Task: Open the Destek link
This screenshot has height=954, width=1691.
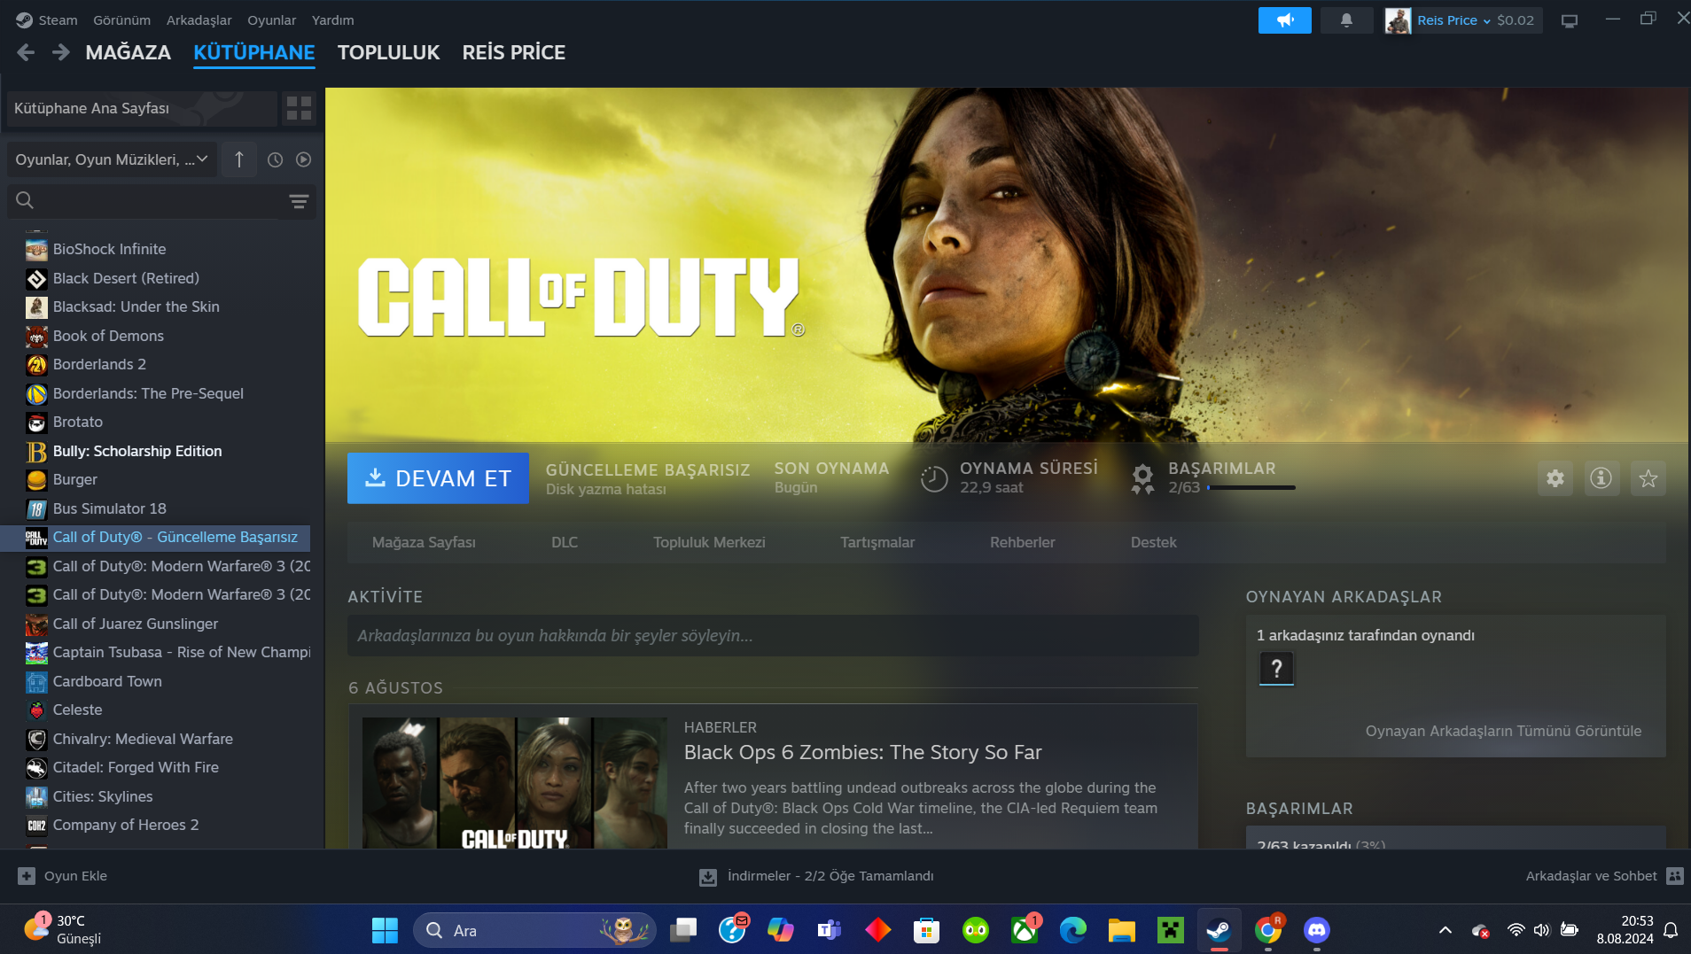Action: (x=1154, y=542)
